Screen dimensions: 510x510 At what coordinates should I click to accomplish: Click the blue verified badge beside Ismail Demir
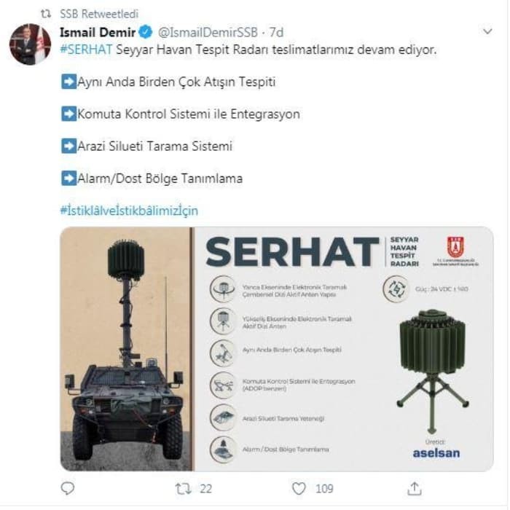[146, 32]
